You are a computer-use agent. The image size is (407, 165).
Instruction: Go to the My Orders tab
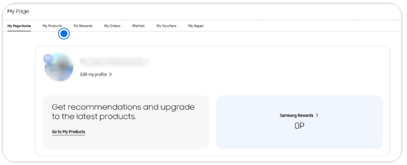112,26
